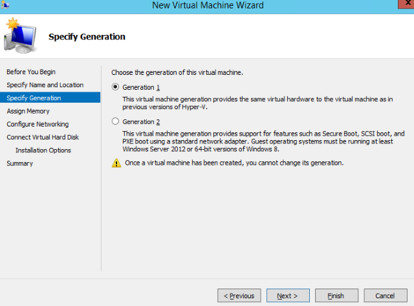This screenshot has height=306, width=414.
Task: Open Specify Name and Location step
Action: click(x=45, y=85)
